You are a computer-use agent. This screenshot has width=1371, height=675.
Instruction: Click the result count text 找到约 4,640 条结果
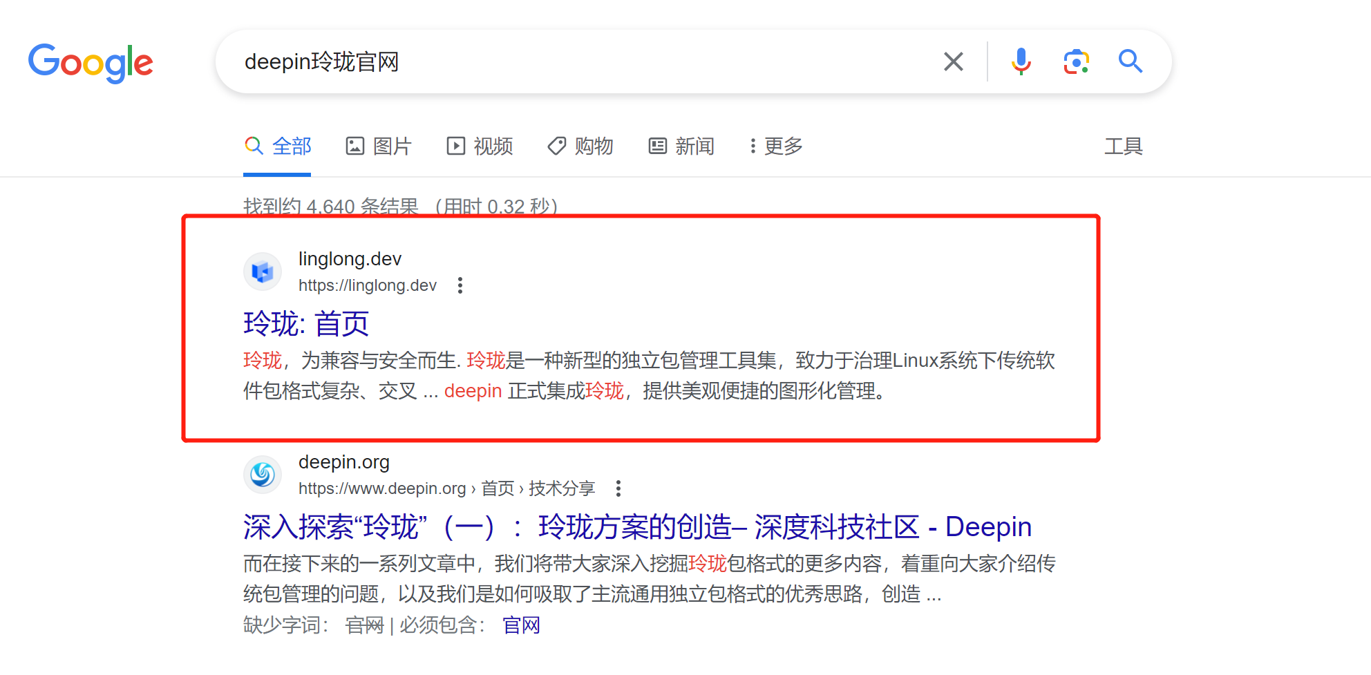pyautogui.click(x=331, y=206)
